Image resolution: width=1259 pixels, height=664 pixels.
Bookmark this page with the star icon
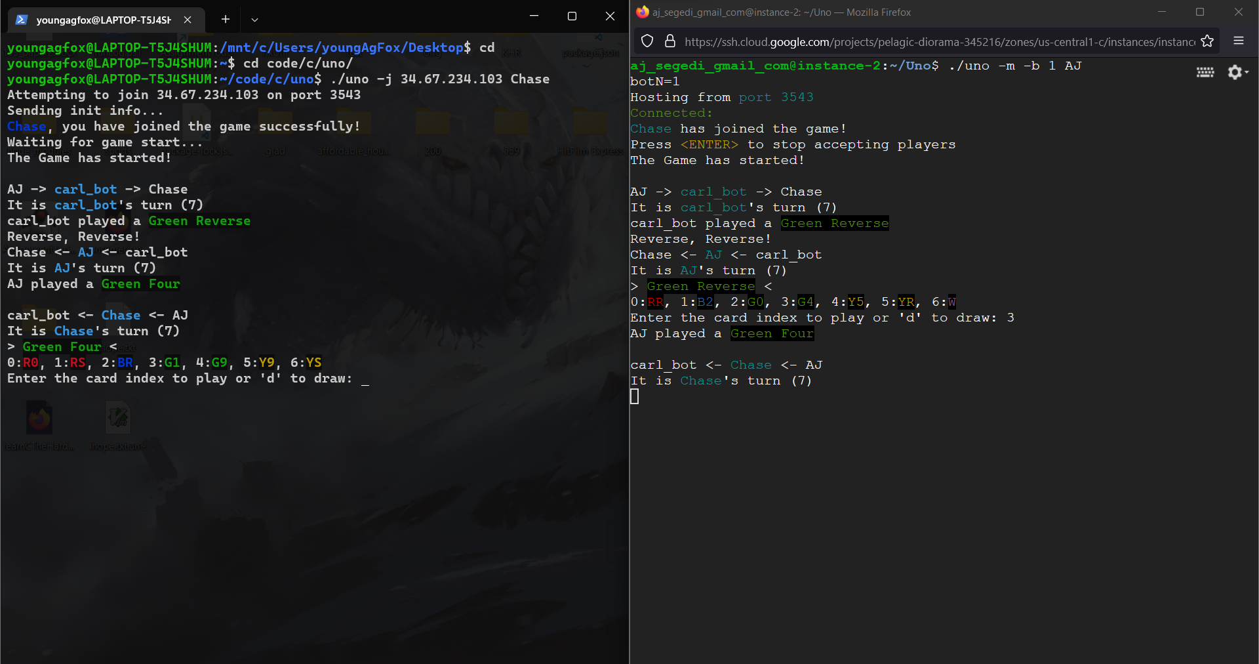point(1207,41)
